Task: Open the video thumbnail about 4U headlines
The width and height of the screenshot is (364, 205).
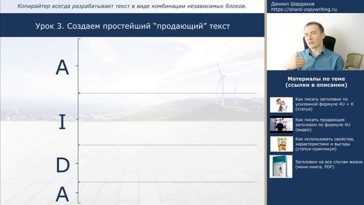Action: point(281,125)
